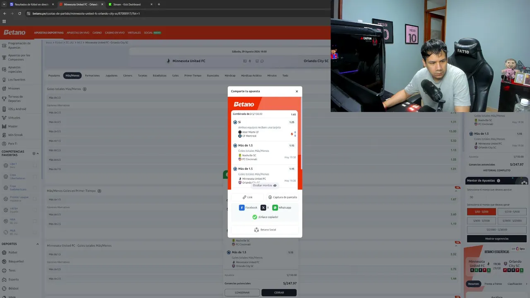Switch to Córners market tab

click(x=128, y=76)
